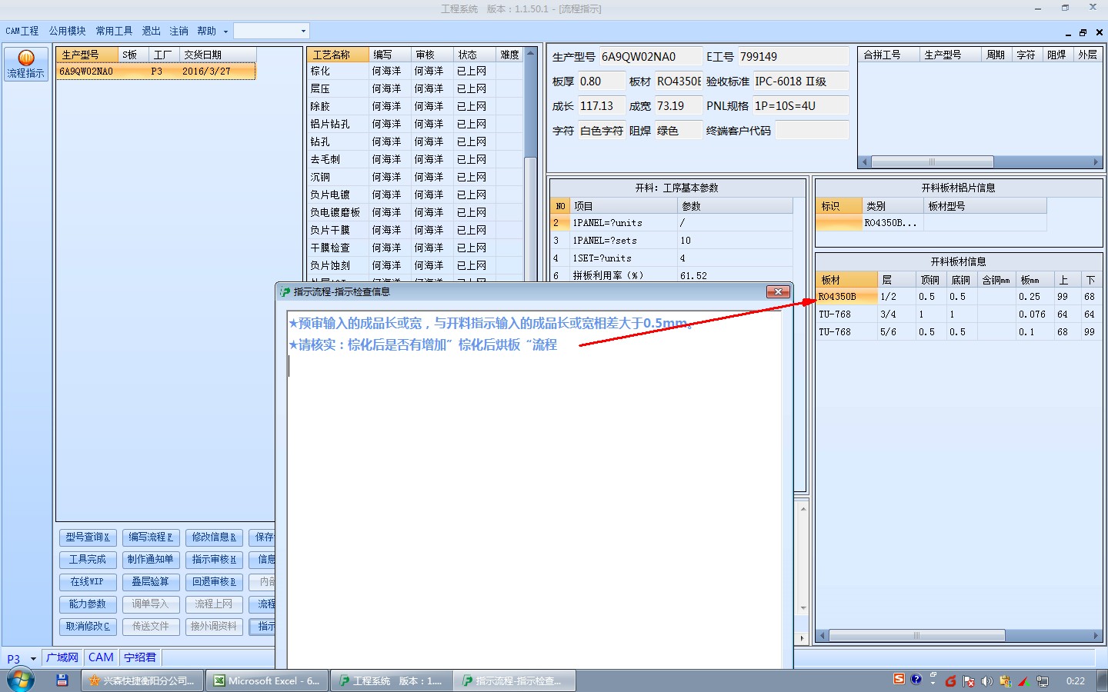Click the volume speaker tray icon

[987, 681]
